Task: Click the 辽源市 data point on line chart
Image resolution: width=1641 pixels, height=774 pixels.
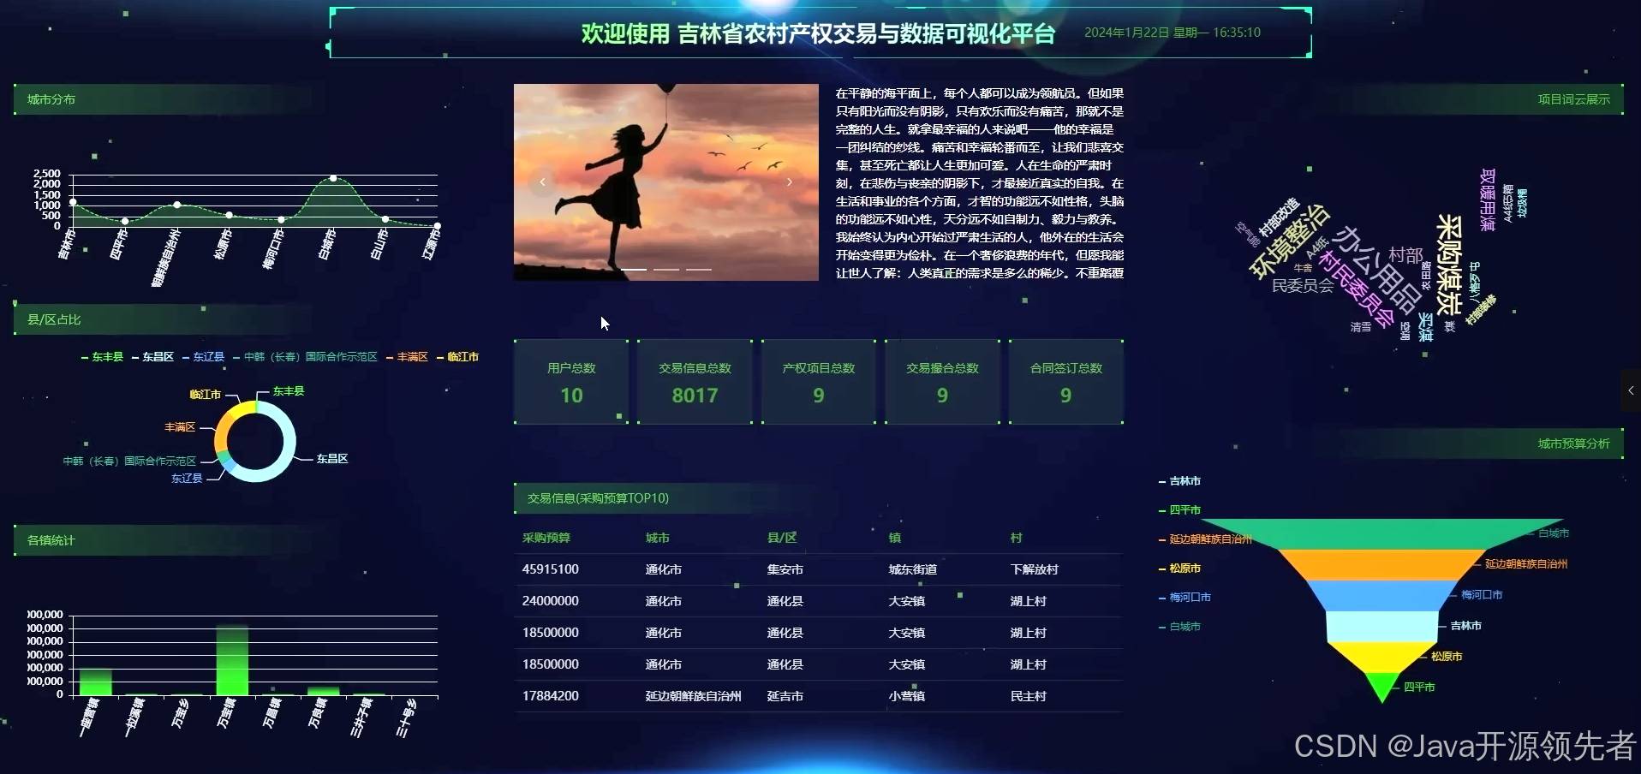Action: tap(438, 225)
